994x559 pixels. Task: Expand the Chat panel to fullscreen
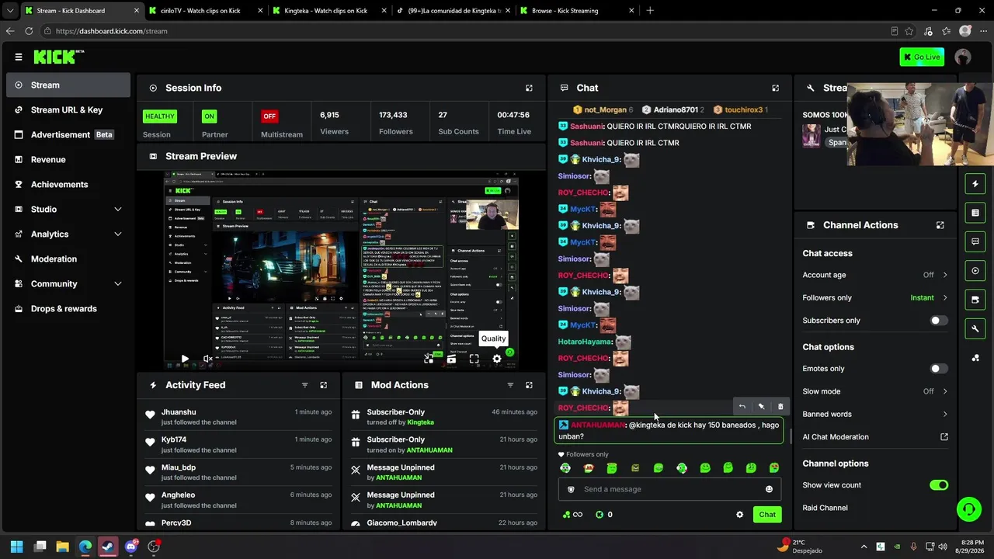click(775, 89)
